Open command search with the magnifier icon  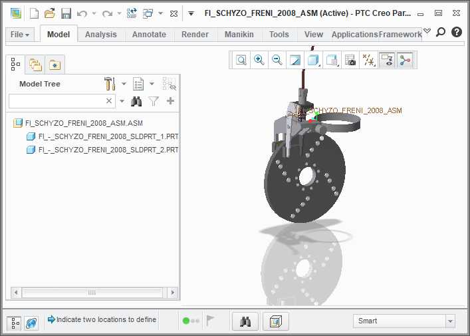441,32
